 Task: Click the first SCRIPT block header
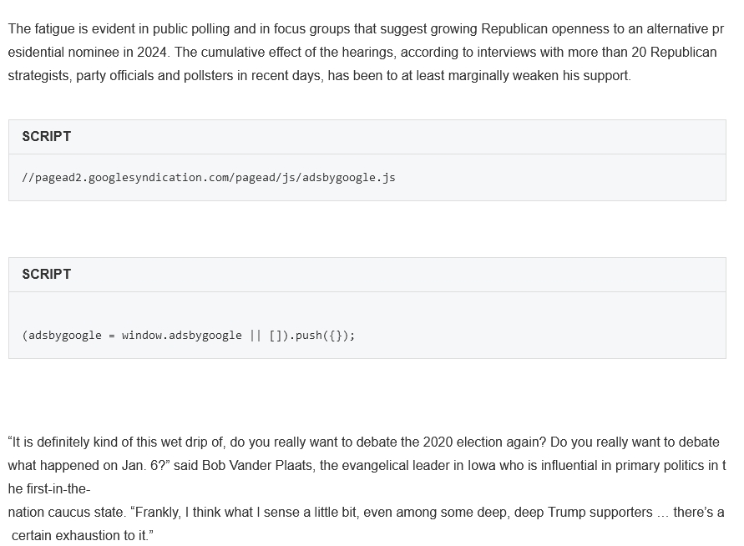367,137
